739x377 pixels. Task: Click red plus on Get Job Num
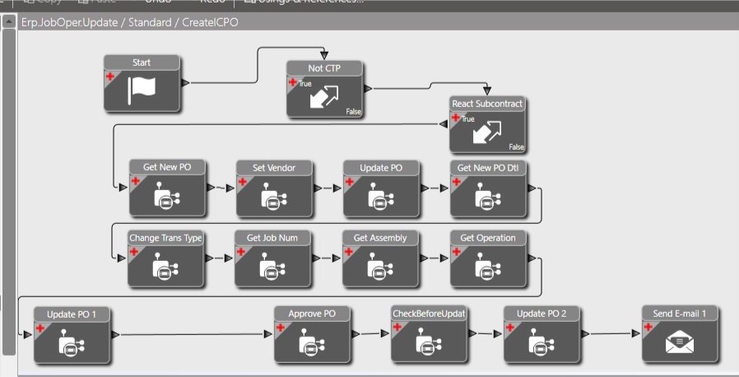(x=241, y=252)
